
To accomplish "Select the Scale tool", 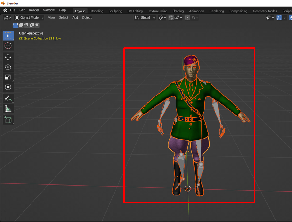I will 8,77.
